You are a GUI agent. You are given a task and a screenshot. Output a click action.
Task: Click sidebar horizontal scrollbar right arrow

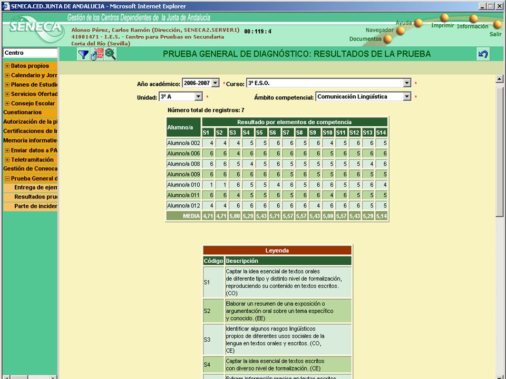[54, 377]
